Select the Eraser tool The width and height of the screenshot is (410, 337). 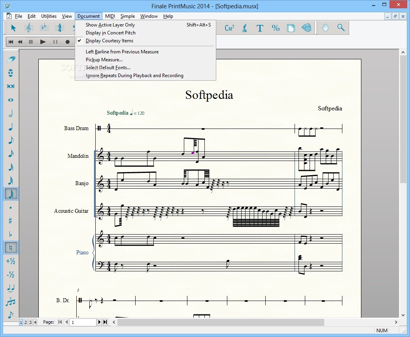point(11,59)
